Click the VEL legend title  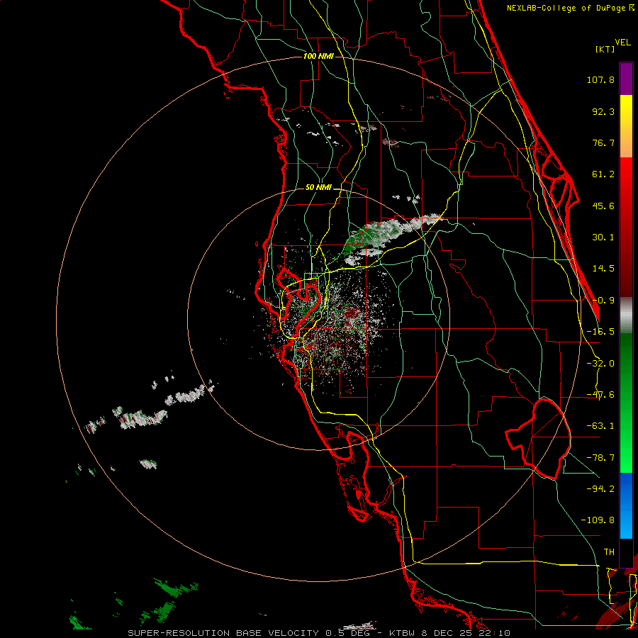622,43
